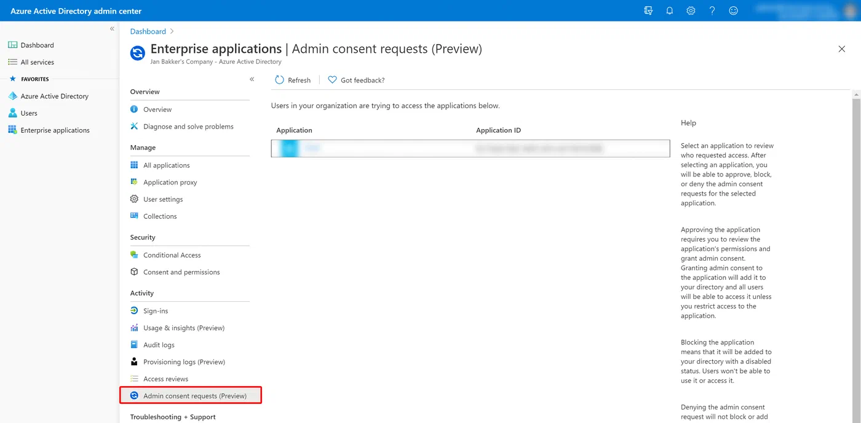This screenshot has width=861, height=423.
Task: Click the Application ID column header
Action: coord(498,130)
